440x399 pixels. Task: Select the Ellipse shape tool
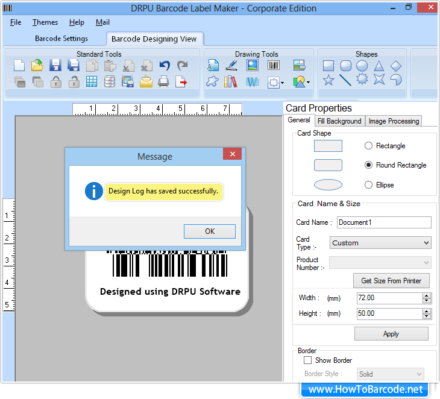click(362, 66)
